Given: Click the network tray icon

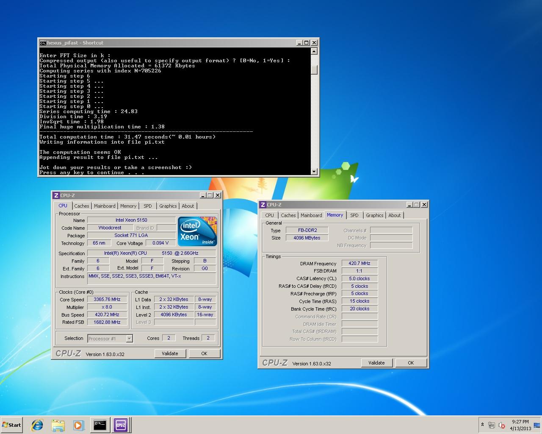Looking at the screenshot, I should click(492, 425).
